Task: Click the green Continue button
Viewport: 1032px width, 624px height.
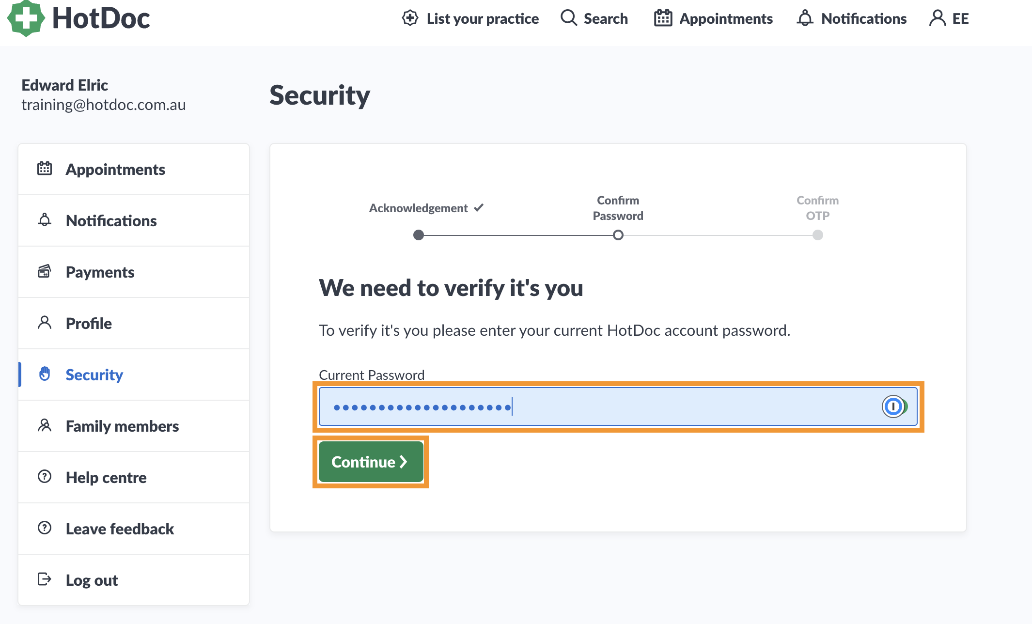Action: coord(371,462)
